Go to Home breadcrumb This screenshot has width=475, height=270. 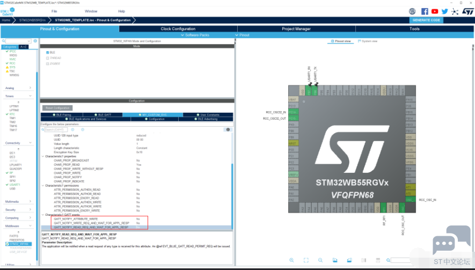(6, 20)
